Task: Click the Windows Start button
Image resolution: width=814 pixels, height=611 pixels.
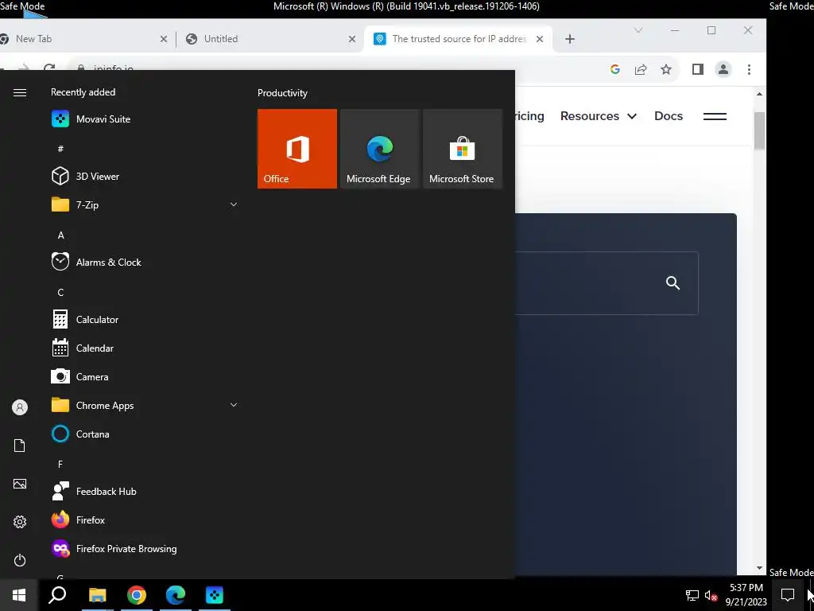Action: (x=19, y=595)
